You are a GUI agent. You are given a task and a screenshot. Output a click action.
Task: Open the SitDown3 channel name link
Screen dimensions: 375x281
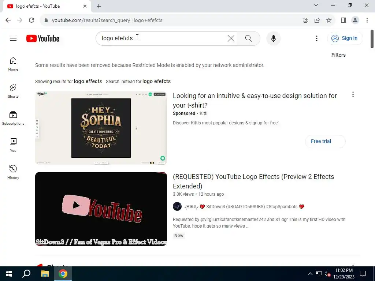[244, 207]
